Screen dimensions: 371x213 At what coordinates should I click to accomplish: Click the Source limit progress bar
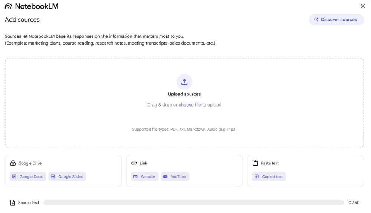point(194,203)
